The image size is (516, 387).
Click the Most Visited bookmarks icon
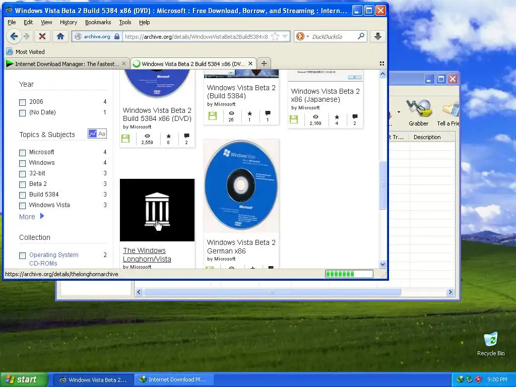[10, 52]
